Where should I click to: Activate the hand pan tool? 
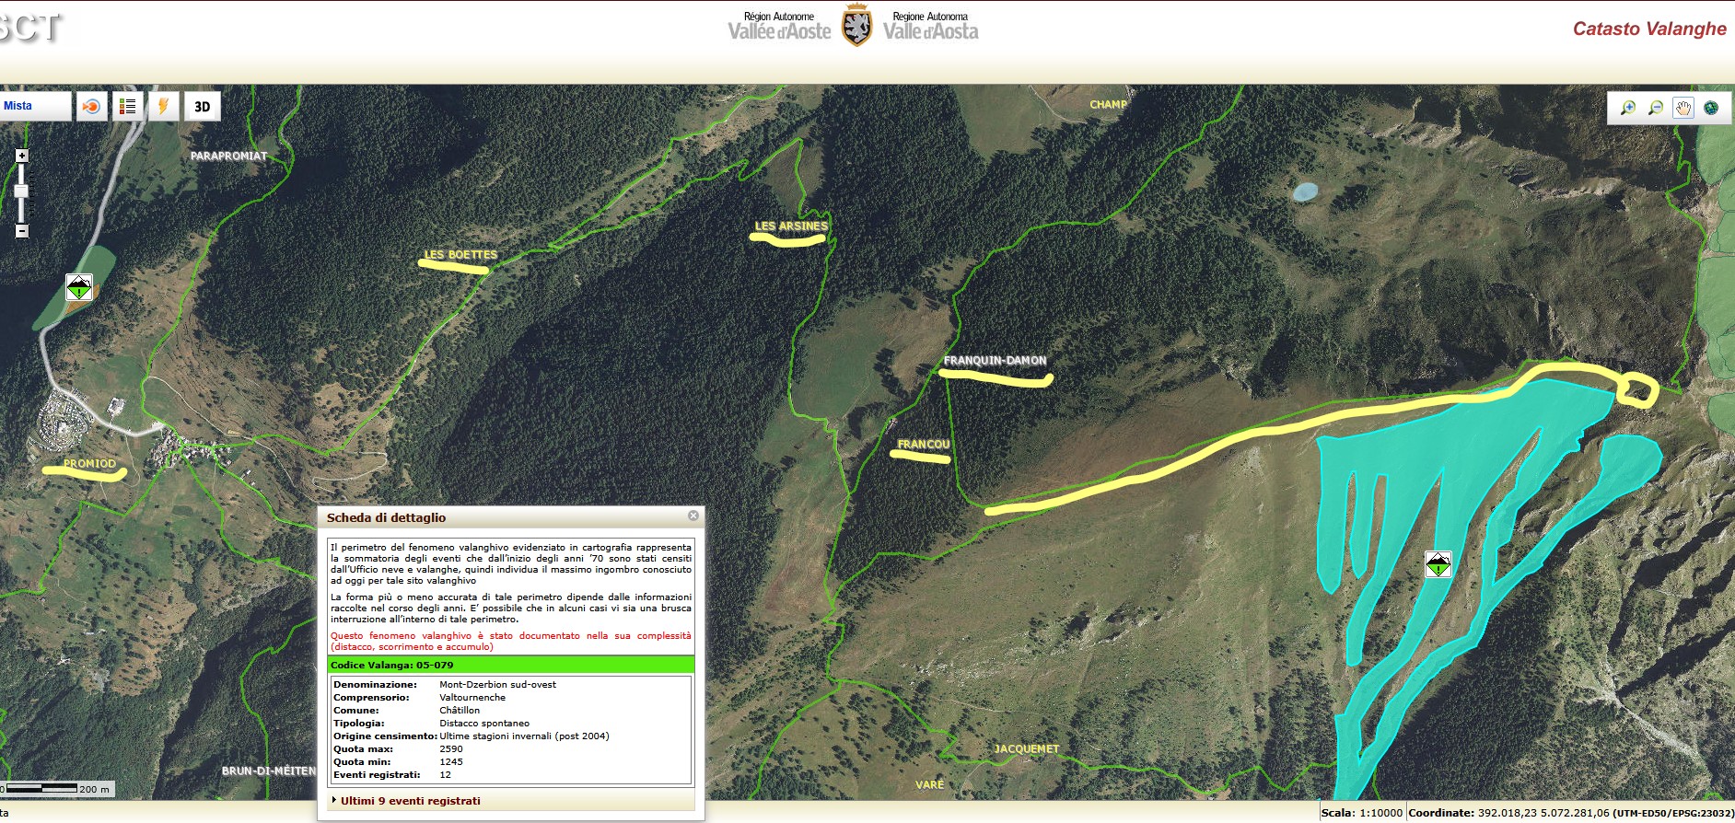[x=1683, y=108]
